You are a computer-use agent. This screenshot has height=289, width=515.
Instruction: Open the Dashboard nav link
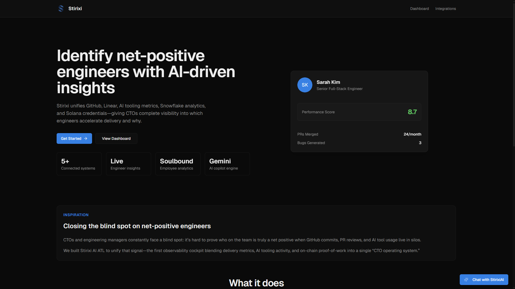(x=419, y=9)
